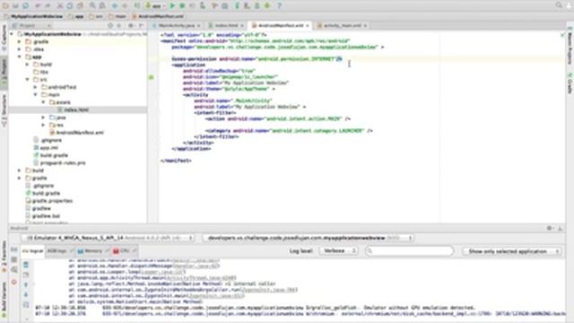
Task: Open the Project panel gear settings
Action: pos(131,26)
